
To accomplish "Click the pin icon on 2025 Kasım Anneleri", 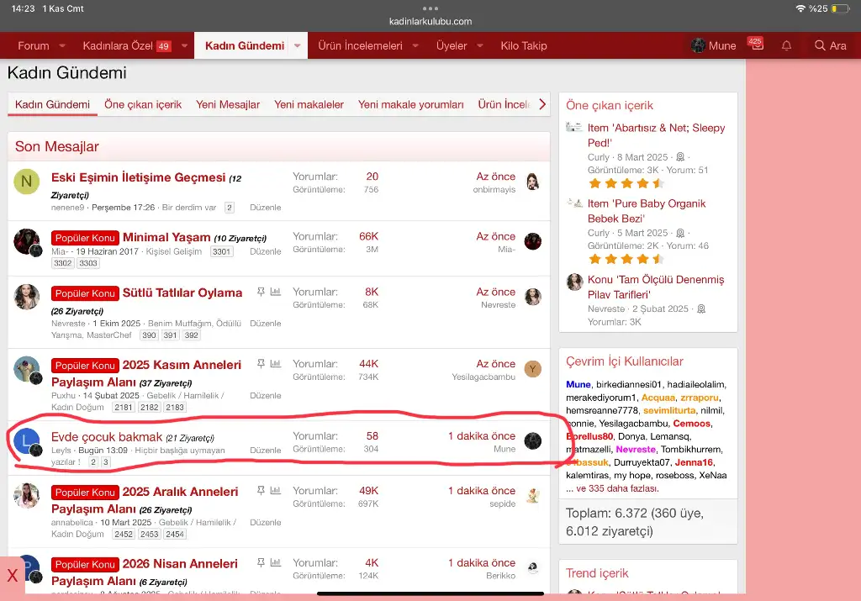I will [261, 364].
